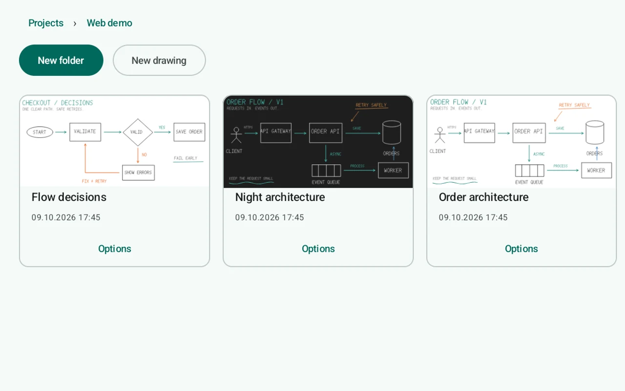Open Options for Flow decisions
625x391 pixels.
[x=115, y=249]
